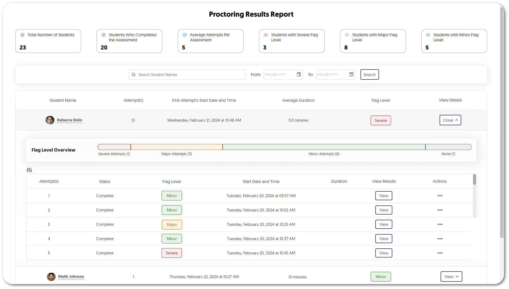Open the calendar picker in the From field
The height and width of the screenshot is (289, 509).
pos(299,74)
